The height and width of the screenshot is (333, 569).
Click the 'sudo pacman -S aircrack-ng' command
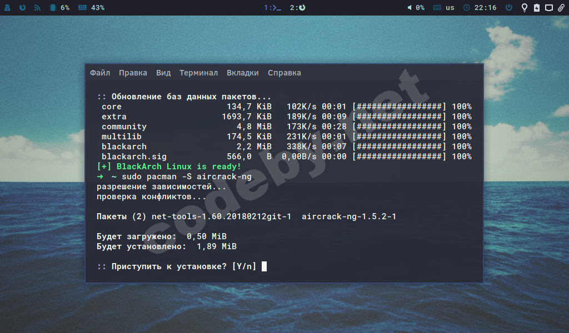coord(187,177)
